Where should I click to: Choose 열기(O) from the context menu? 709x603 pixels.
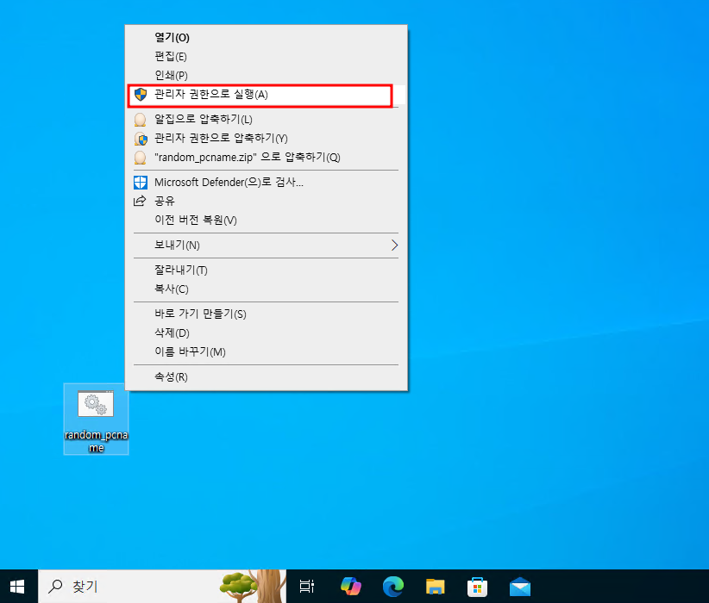click(172, 38)
